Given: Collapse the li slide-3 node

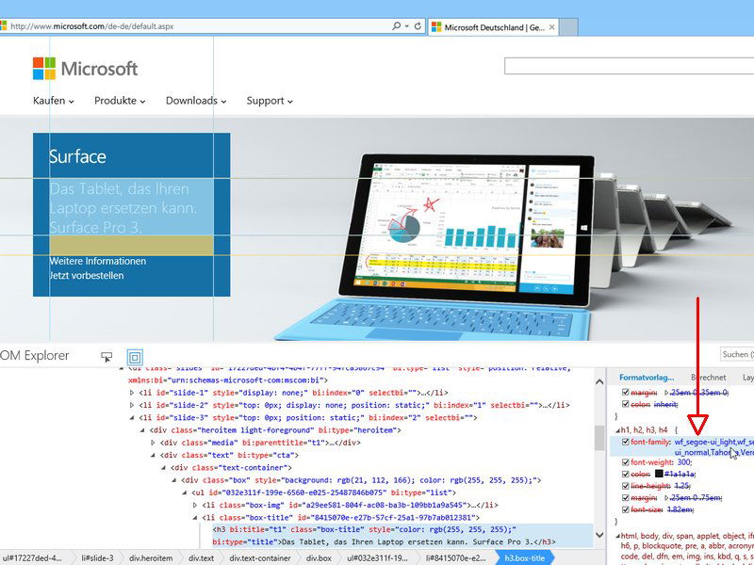Looking at the screenshot, I should tap(132, 418).
